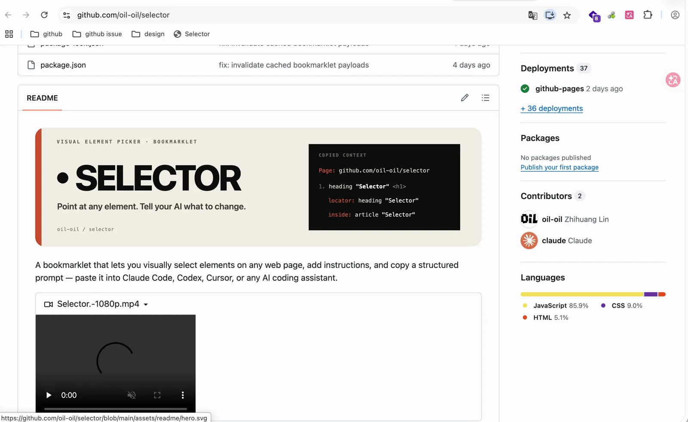Image resolution: width=688 pixels, height=422 pixels.
Task: Open the Packages heading link
Action: 540,138
